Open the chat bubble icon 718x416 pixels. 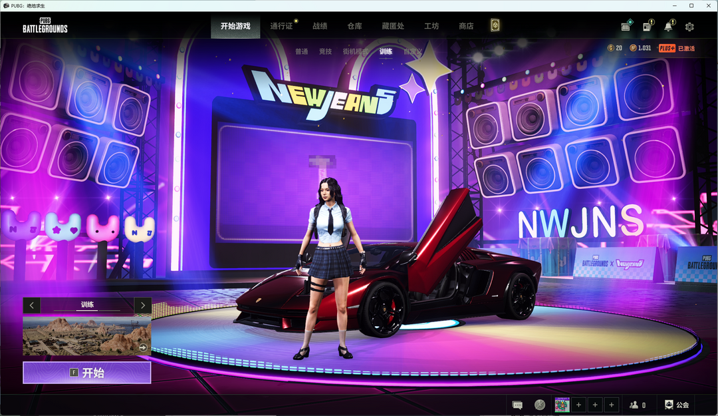(x=517, y=405)
